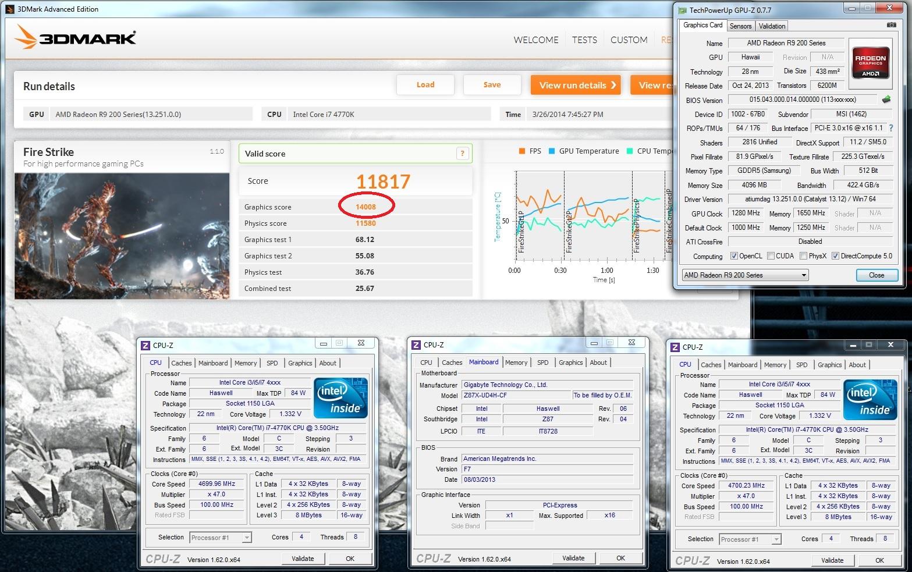This screenshot has height=572, width=912.
Task: Click the BIOS version save chip icon
Action: (886, 100)
